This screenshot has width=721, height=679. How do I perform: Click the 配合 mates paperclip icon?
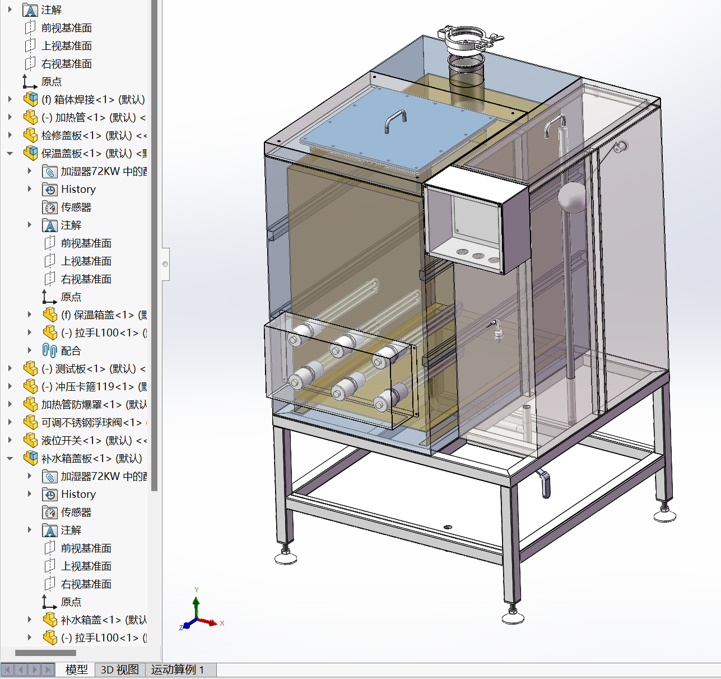50,351
